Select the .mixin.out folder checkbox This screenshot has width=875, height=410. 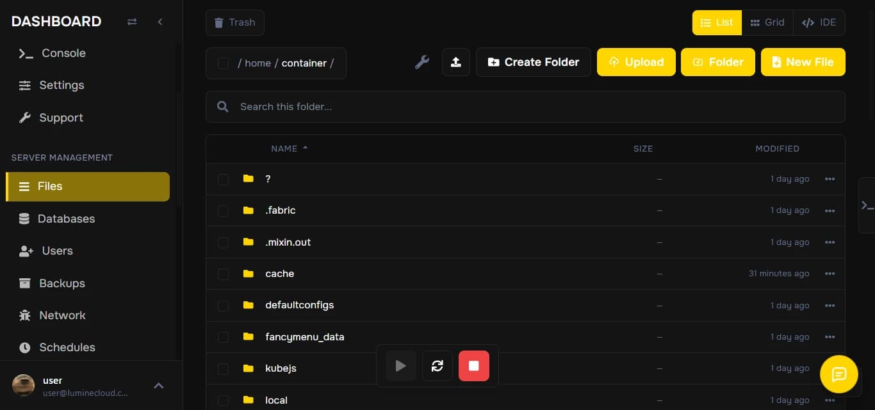223,242
